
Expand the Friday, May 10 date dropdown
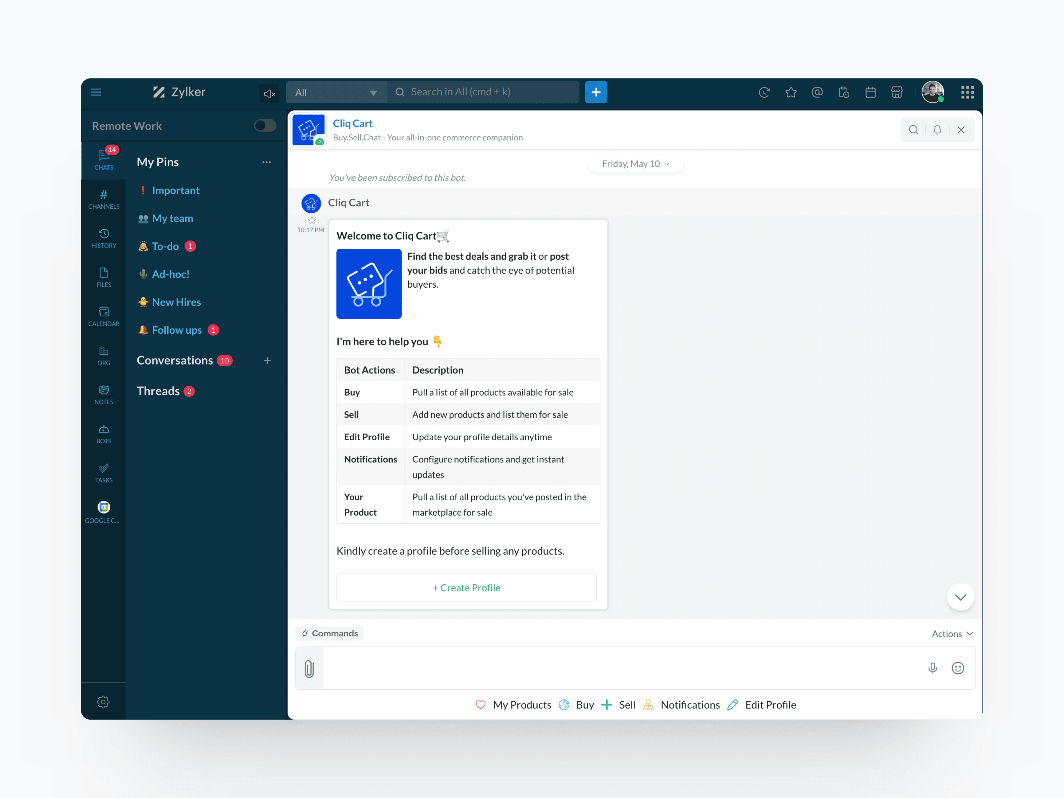pos(635,163)
